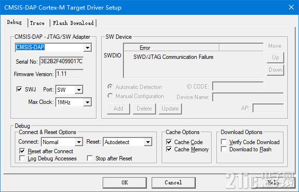Select SWD/JTAG Communication Failure row
Screen dimensions: 299x192
point(173,57)
